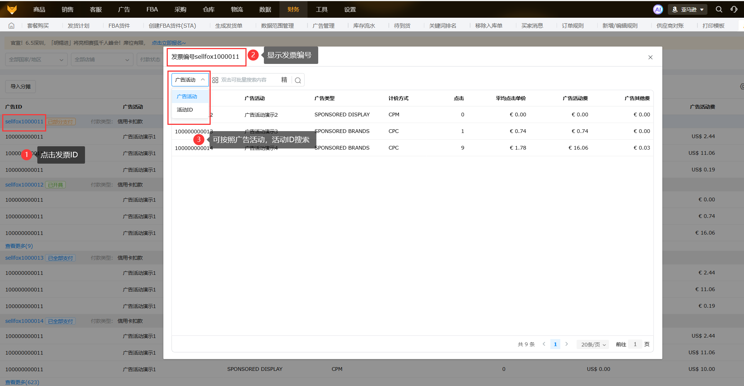Open the 工具 top menu
This screenshot has height=386, width=744.
pos(322,9)
